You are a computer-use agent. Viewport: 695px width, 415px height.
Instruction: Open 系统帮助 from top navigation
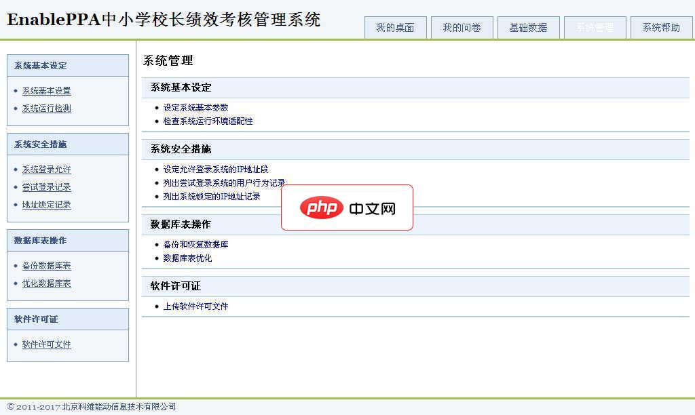pyautogui.click(x=660, y=27)
